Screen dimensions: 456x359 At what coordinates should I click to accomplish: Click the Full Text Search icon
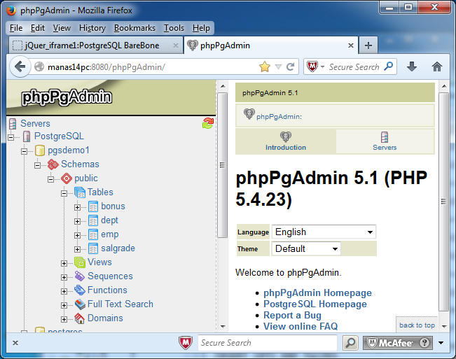click(80, 304)
